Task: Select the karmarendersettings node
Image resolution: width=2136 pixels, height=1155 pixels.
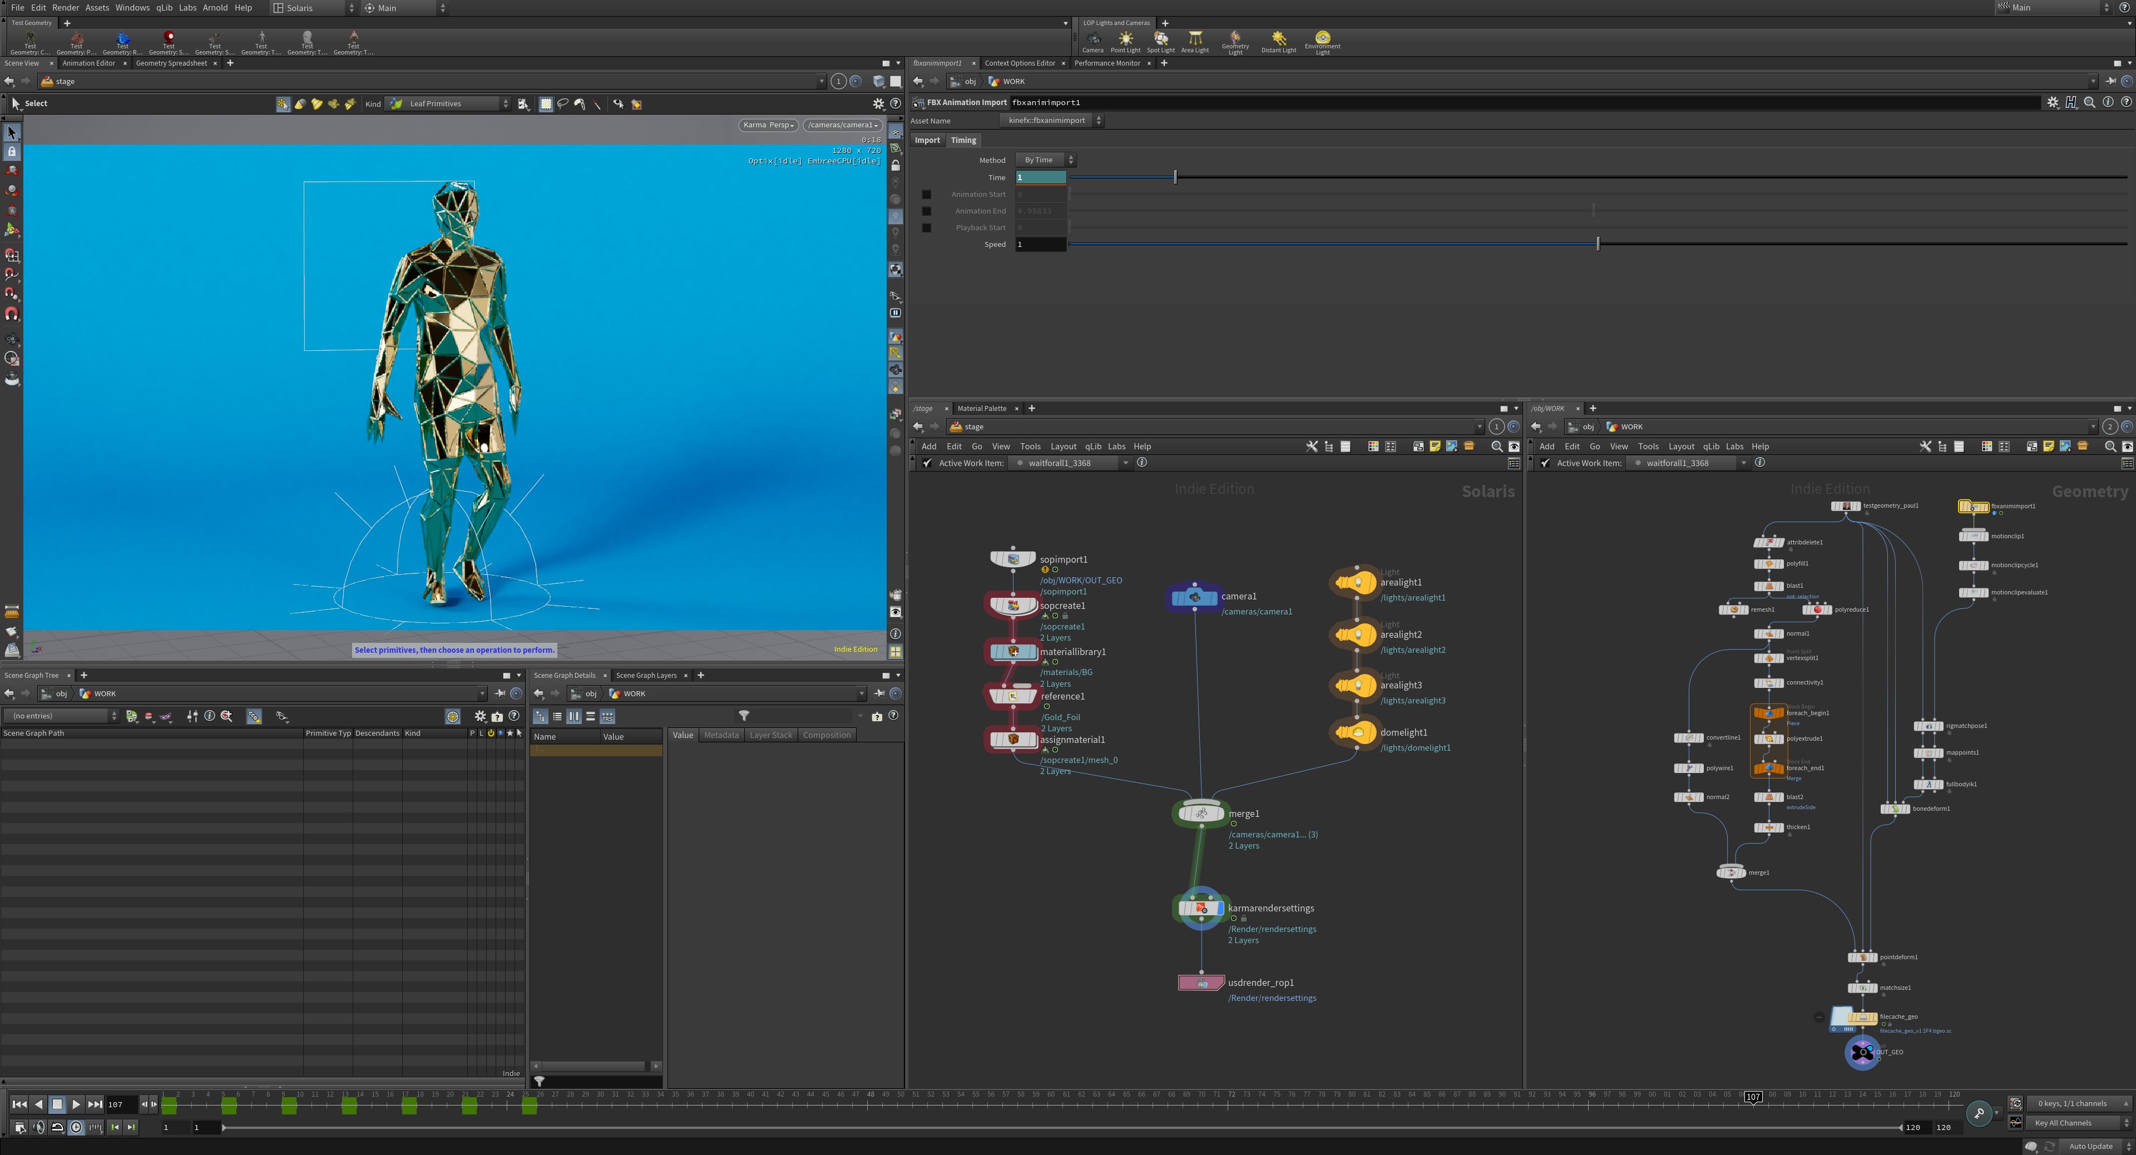Action: click(1201, 908)
